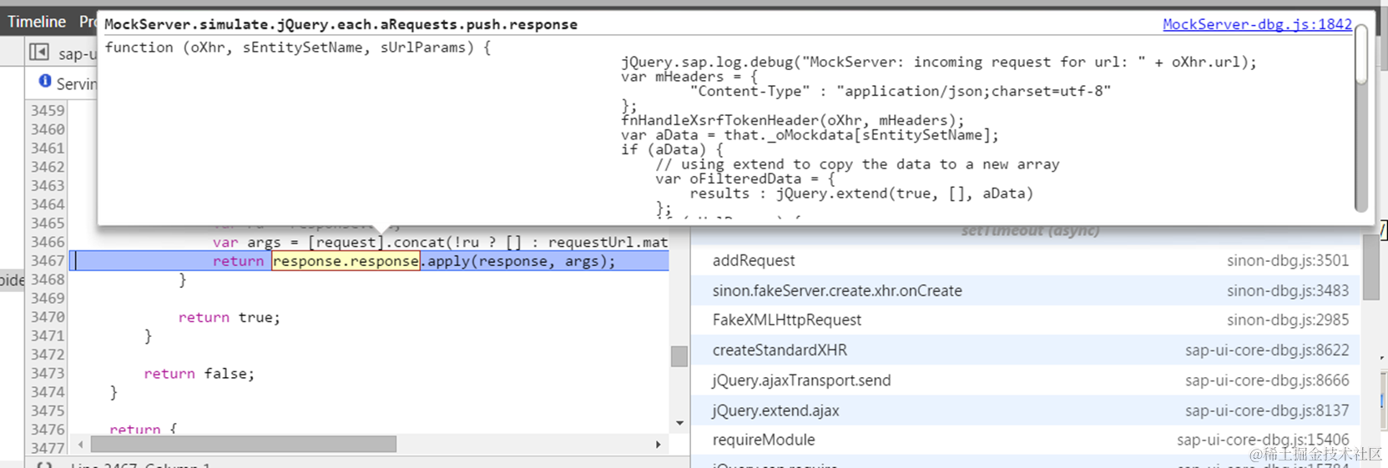Click line number 3476 in the gutter
Image resolution: width=1388 pixels, height=468 pixels.
coord(48,430)
